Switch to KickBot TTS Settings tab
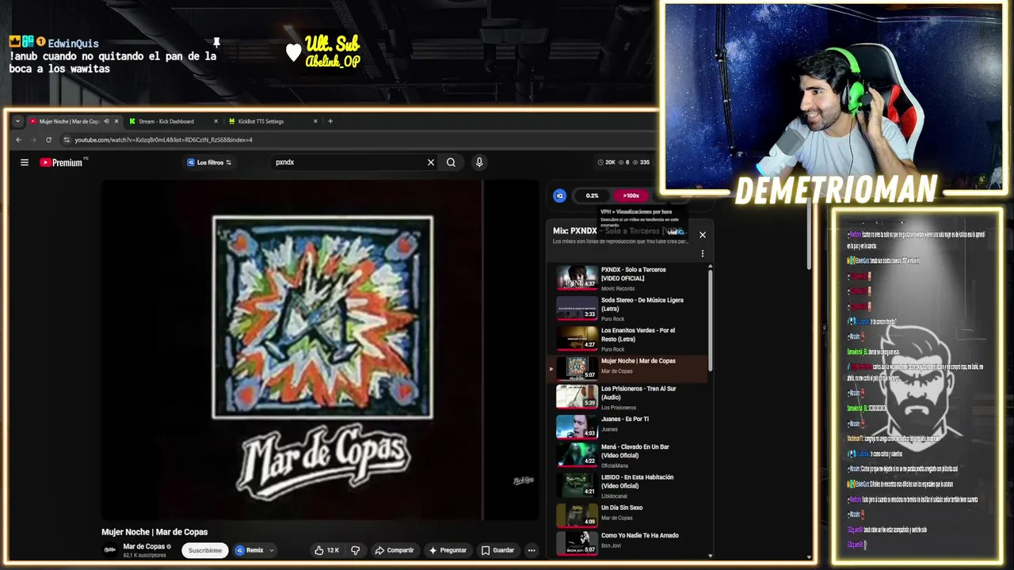This screenshot has height=570, width=1014. [x=261, y=121]
